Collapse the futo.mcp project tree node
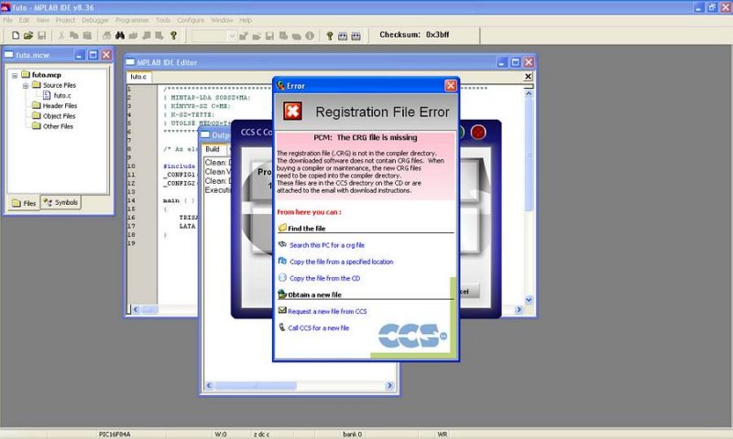This screenshot has height=439, width=733. click(15, 75)
